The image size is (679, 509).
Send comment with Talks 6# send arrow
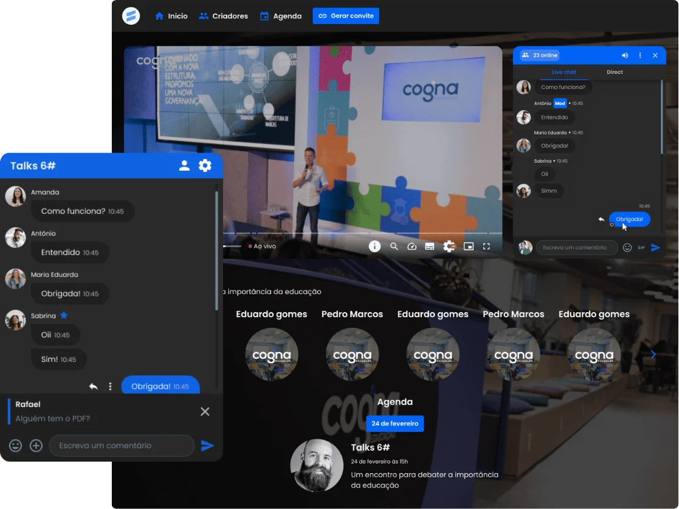tap(207, 446)
